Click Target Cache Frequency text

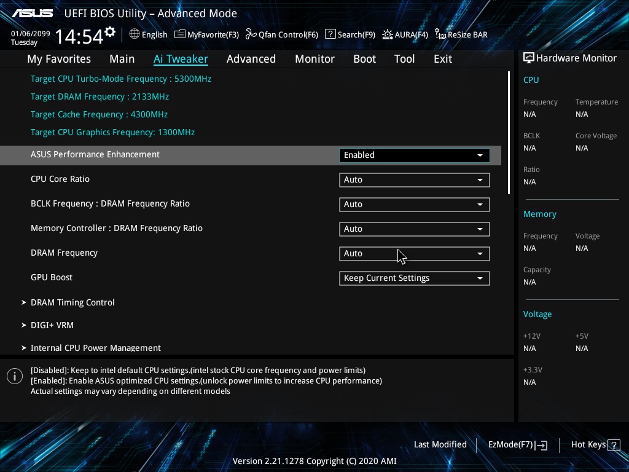pyautogui.click(x=99, y=114)
